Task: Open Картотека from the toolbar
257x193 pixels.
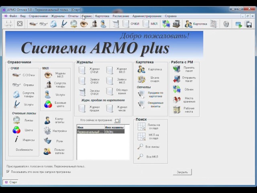Action: (196, 24)
